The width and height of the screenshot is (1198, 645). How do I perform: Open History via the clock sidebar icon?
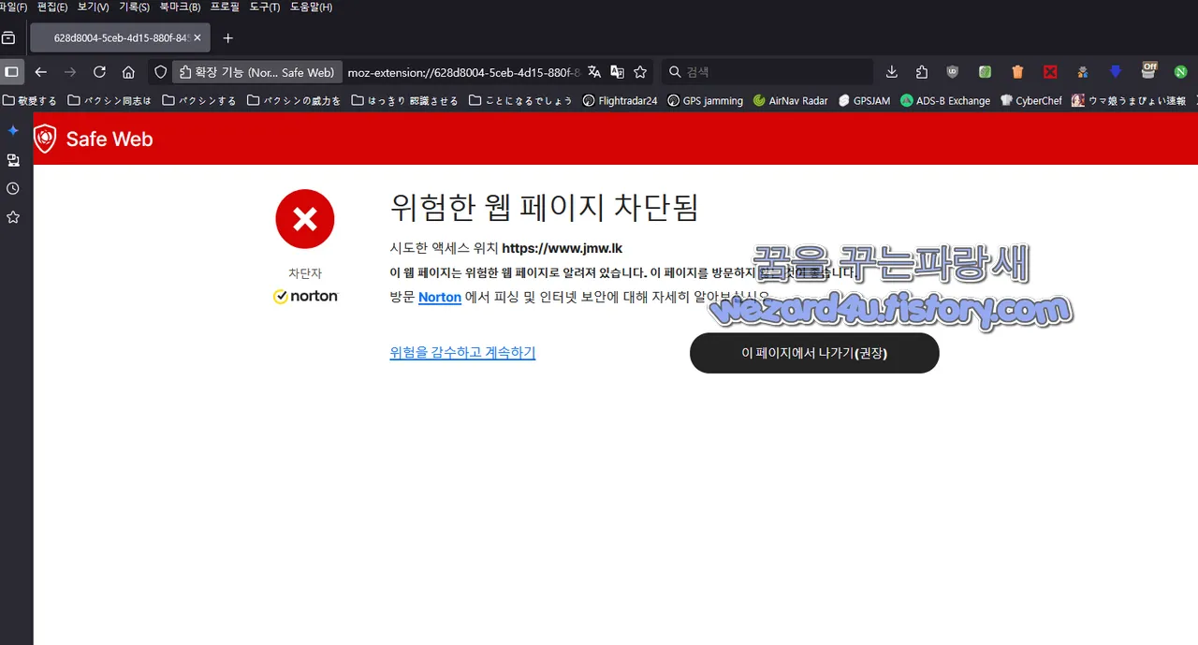(x=13, y=188)
